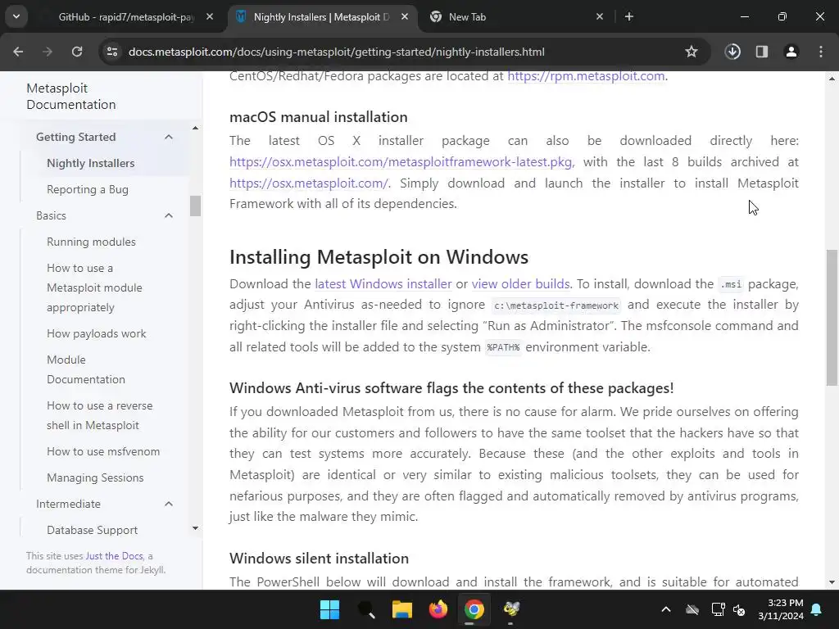839x629 pixels.
Task: Click view older builds link
Action: click(520, 283)
